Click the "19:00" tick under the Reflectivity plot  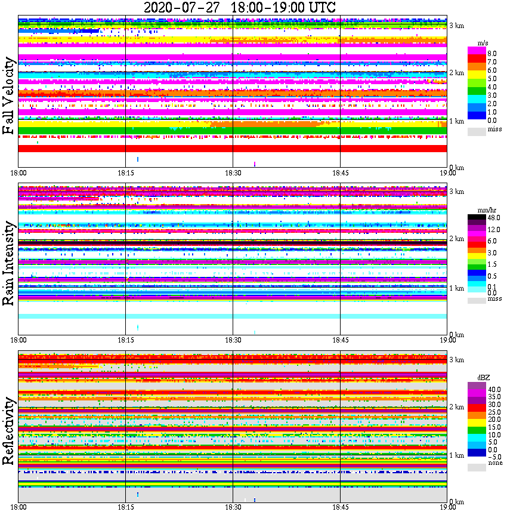(448, 507)
